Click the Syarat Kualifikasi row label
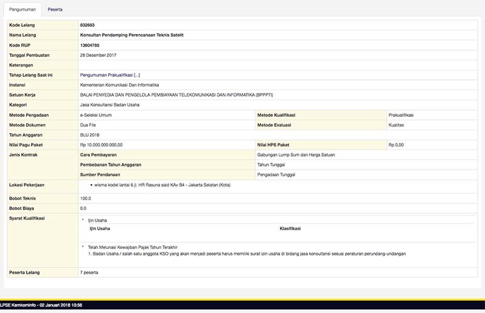485x313 pixels. (27, 218)
